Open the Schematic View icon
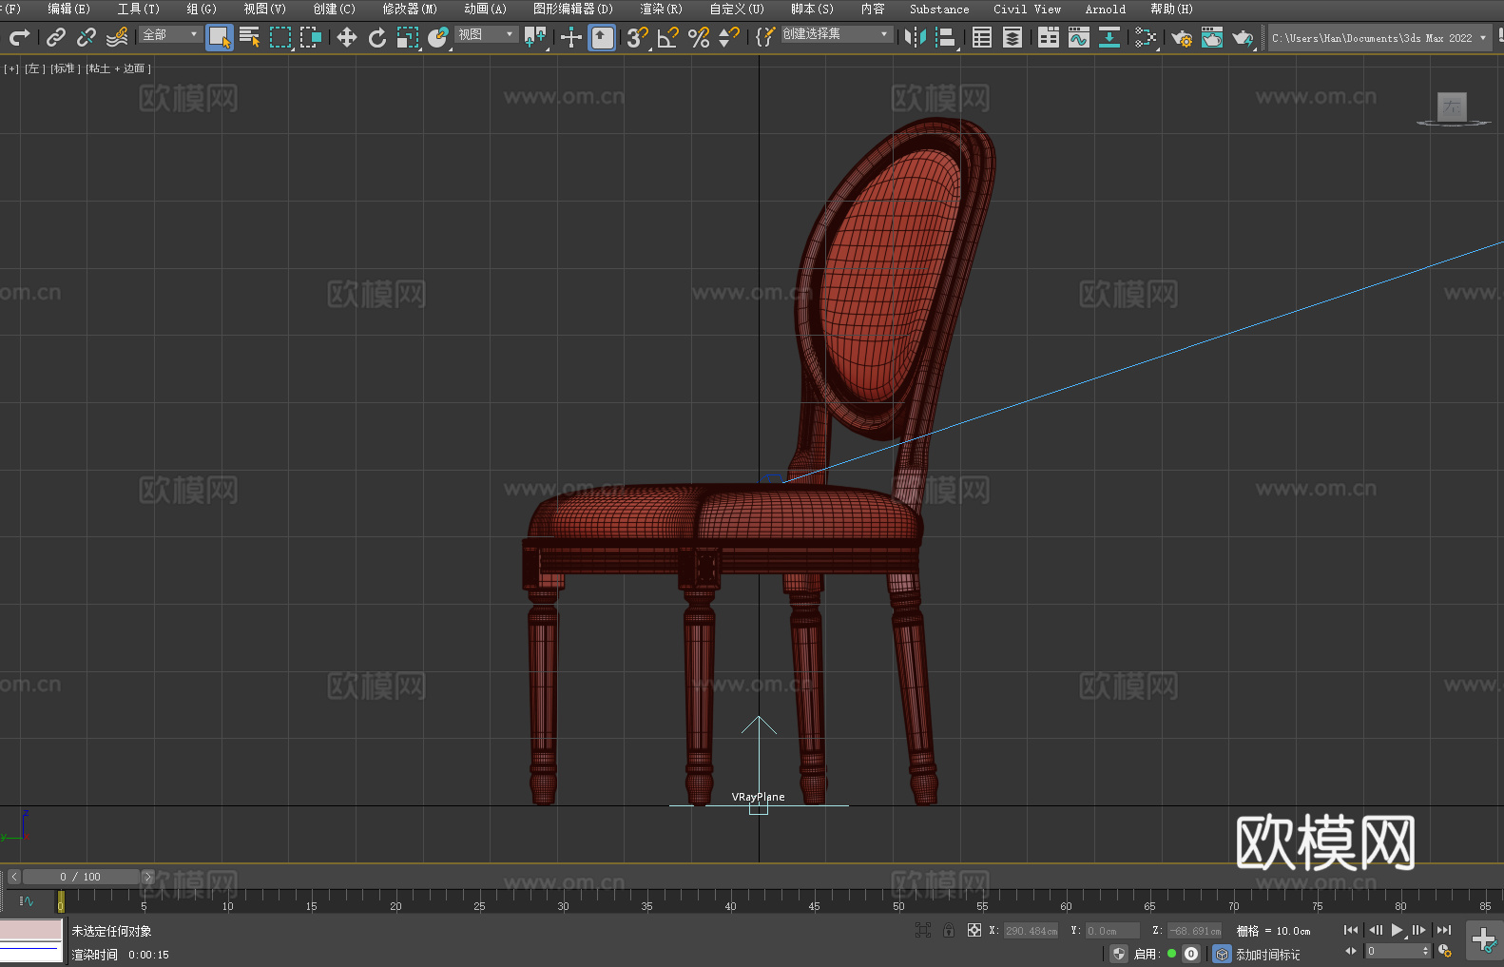 pos(1146,37)
